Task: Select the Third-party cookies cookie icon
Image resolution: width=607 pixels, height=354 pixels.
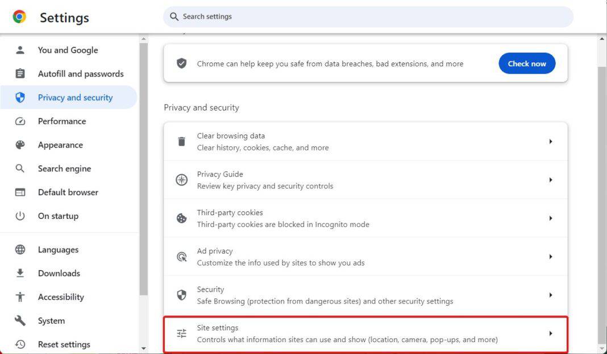Action: (x=181, y=218)
